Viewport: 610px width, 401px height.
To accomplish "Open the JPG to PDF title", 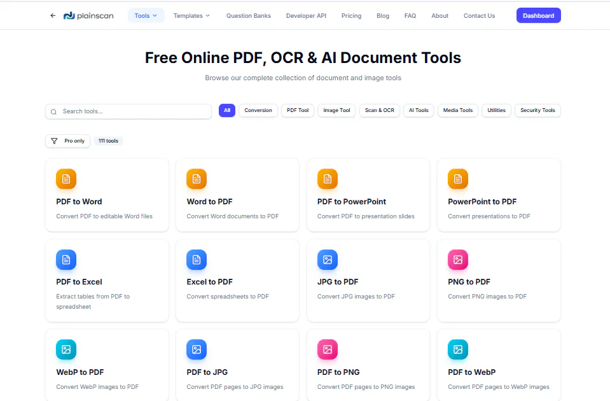I will (338, 282).
